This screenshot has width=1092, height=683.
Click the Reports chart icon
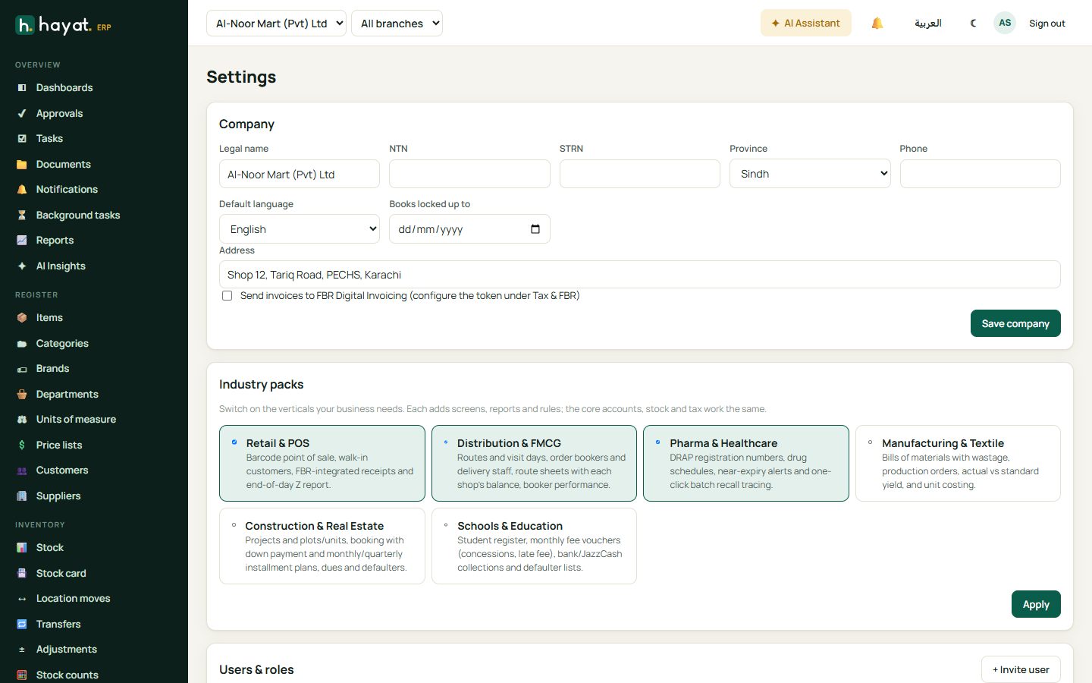pyautogui.click(x=22, y=241)
